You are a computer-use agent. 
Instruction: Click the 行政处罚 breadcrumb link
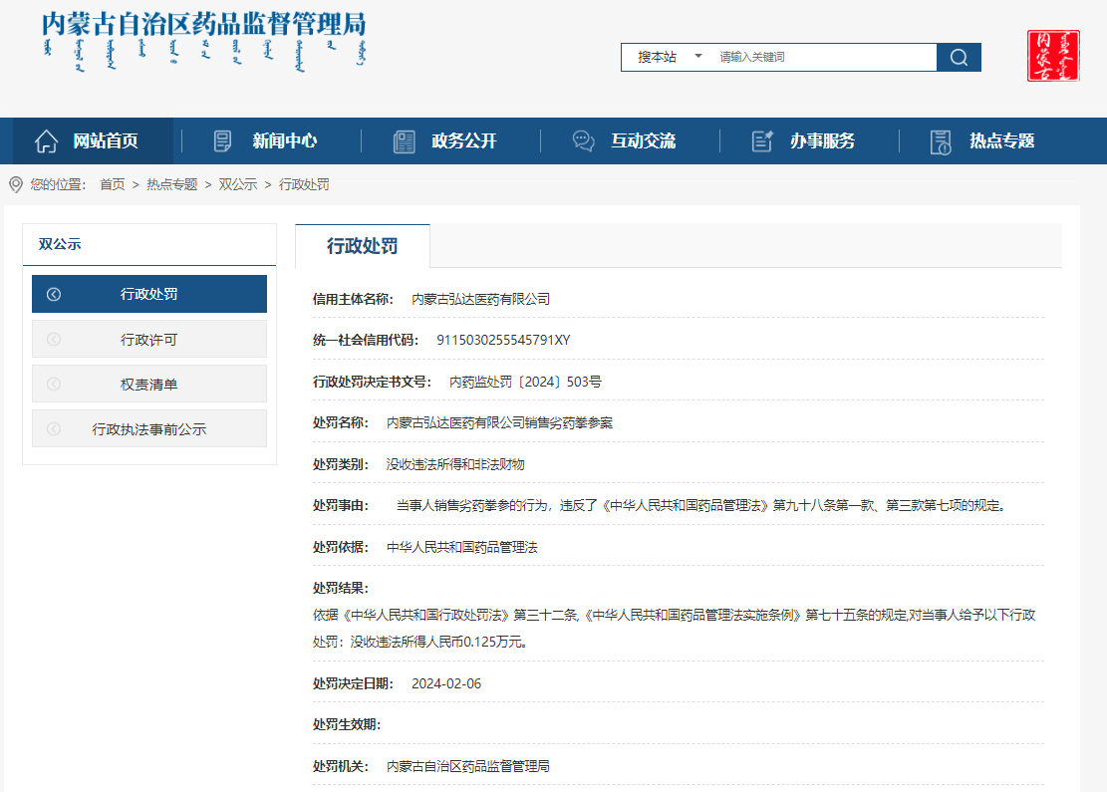click(x=304, y=185)
